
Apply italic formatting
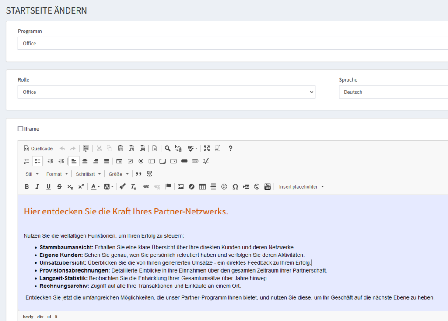coord(37,187)
